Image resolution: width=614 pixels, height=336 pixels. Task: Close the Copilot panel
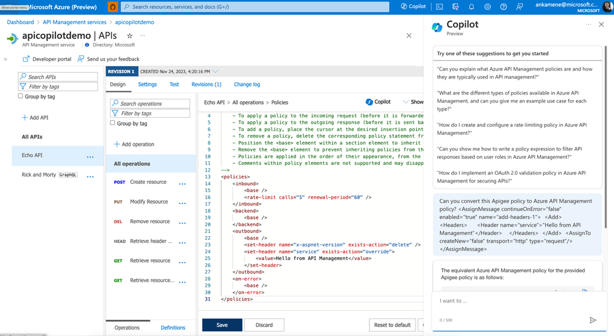(x=602, y=25)
